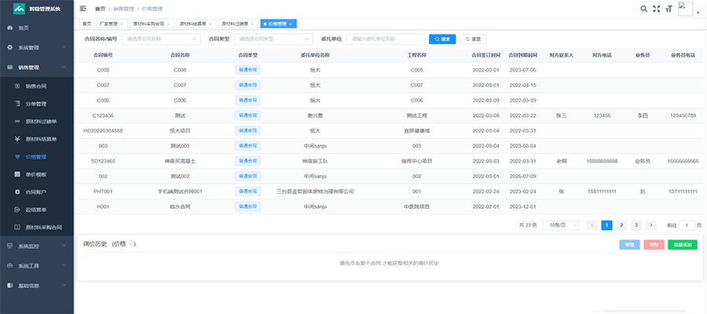The height and width of the screenshot is (314, 707).
Task: Click the 销售管理 breadcrumb
Action: 123,9
